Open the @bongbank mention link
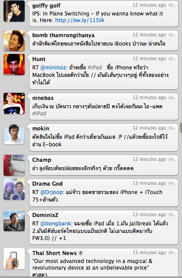182x278 pixels. 56,224
